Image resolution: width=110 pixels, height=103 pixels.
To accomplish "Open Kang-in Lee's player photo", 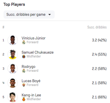I will click(13, 97).
